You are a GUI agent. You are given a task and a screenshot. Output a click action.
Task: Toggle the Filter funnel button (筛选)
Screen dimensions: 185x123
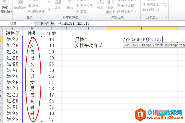point(70,5)
